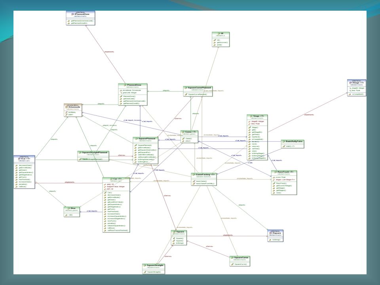Select the ICar<T> interface icon
Screen dimensions: 380x285
click(19, 159)
